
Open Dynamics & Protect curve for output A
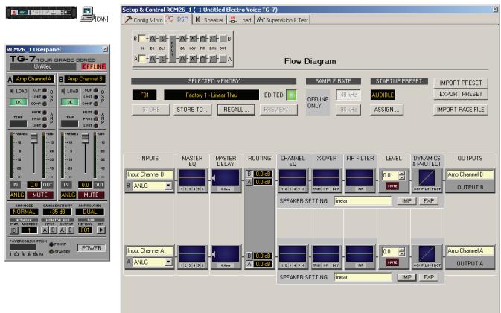click(x=427, y=254)
